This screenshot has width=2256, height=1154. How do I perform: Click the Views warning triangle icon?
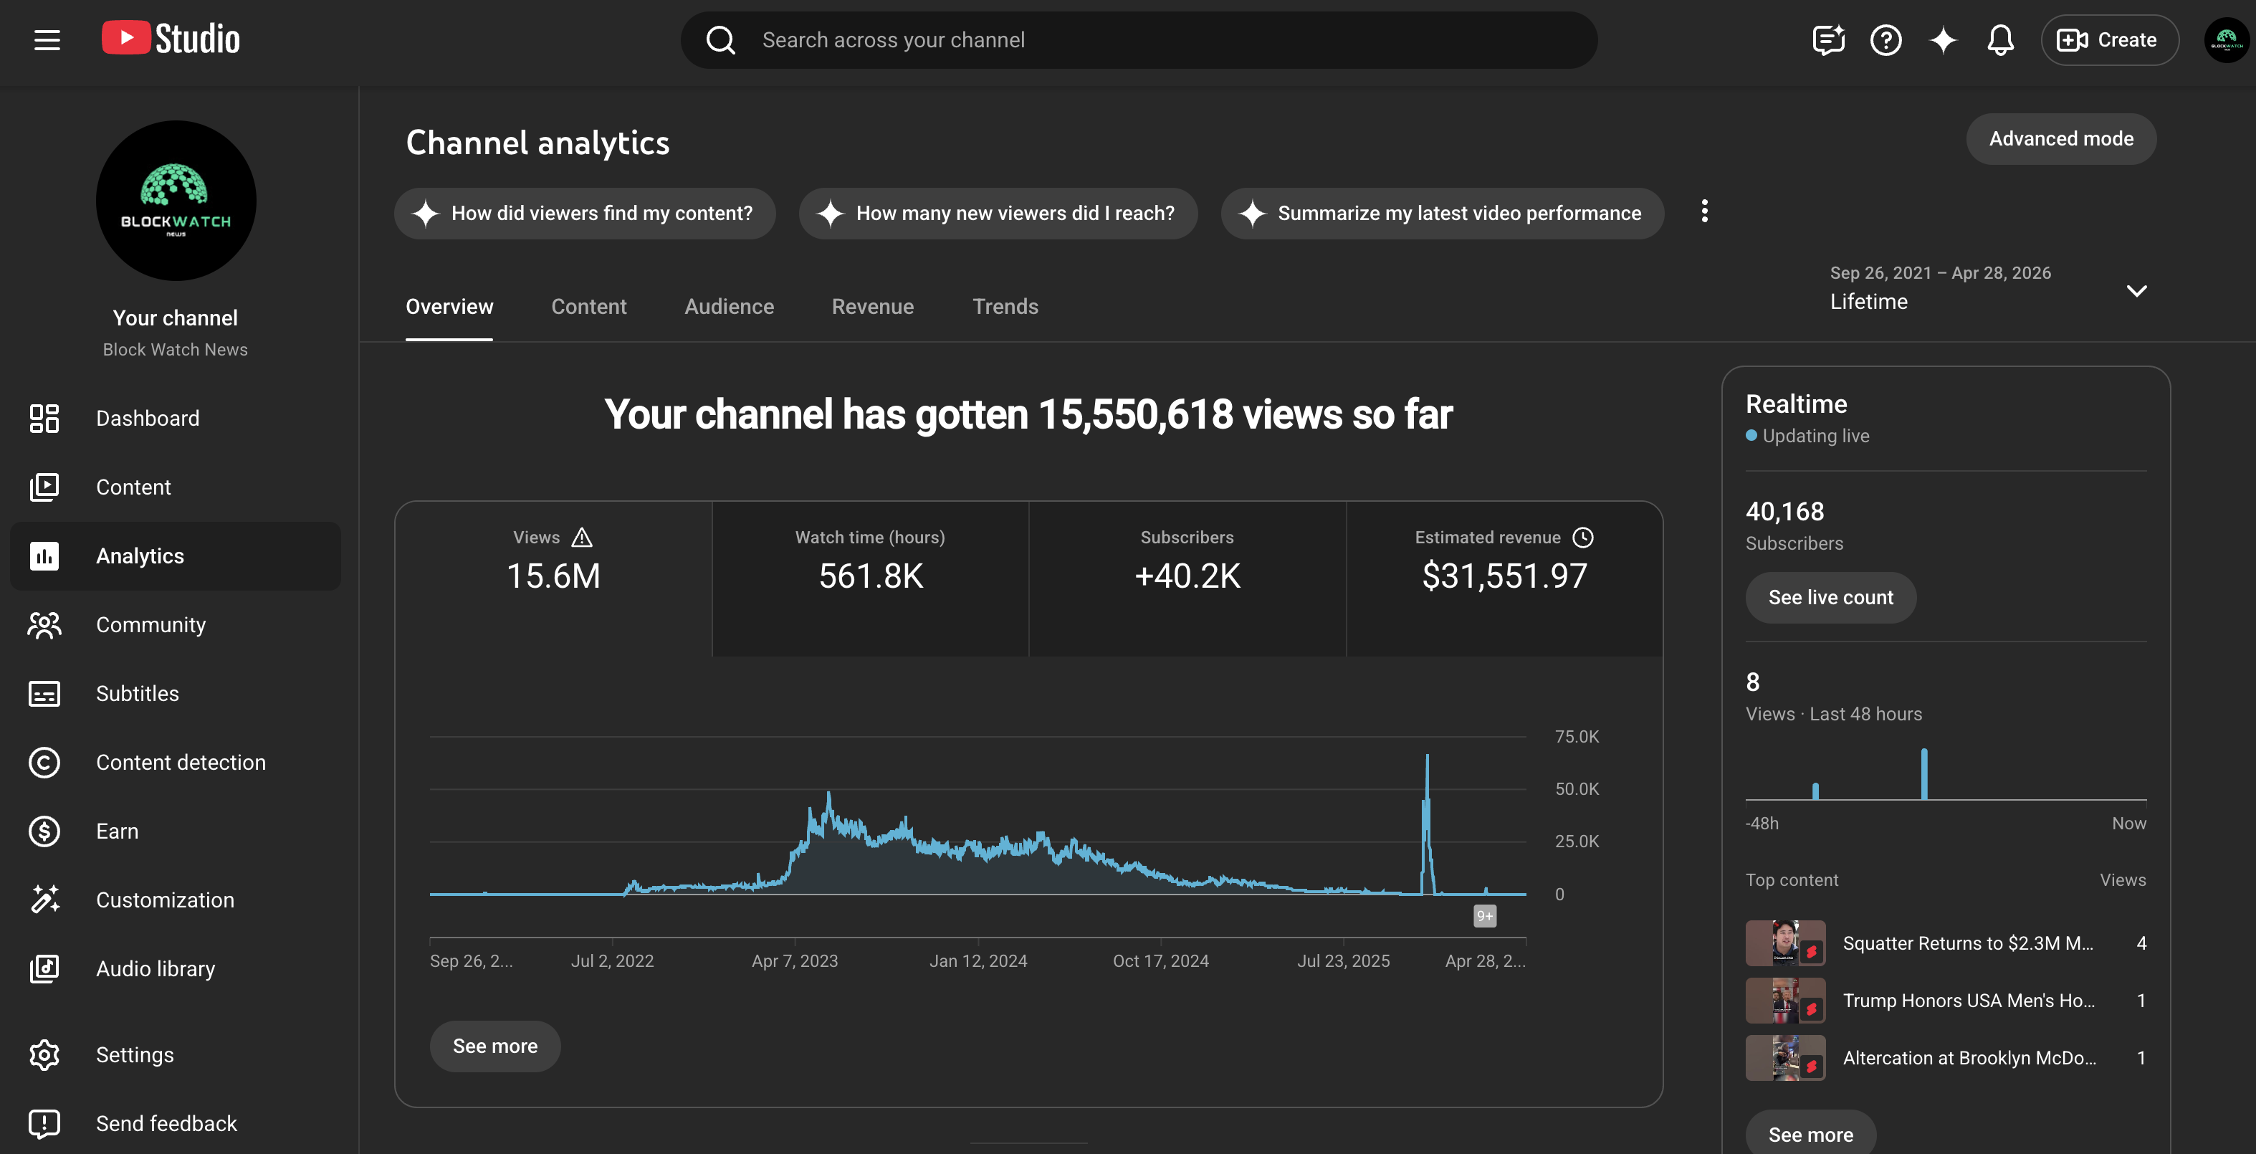[x=583, y=537]
